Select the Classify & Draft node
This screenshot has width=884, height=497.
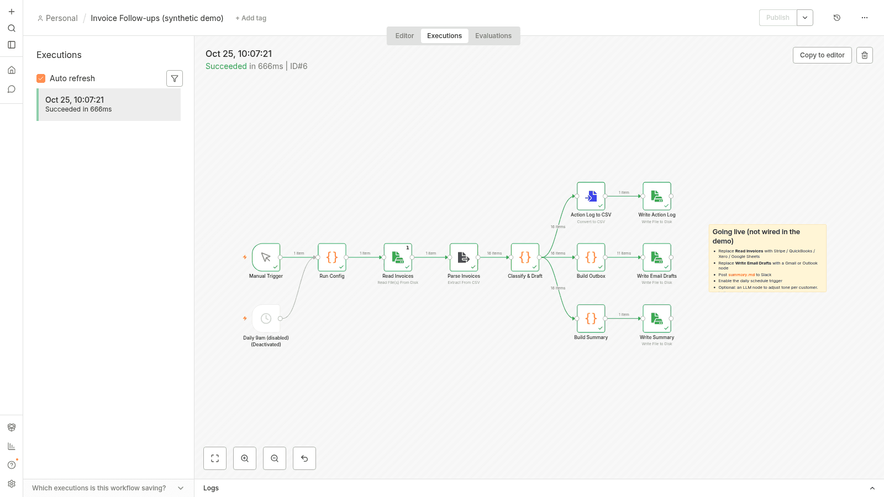[x=525, y=257]
